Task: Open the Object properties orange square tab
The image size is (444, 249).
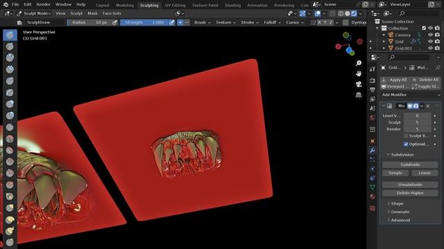Action: 373,141
